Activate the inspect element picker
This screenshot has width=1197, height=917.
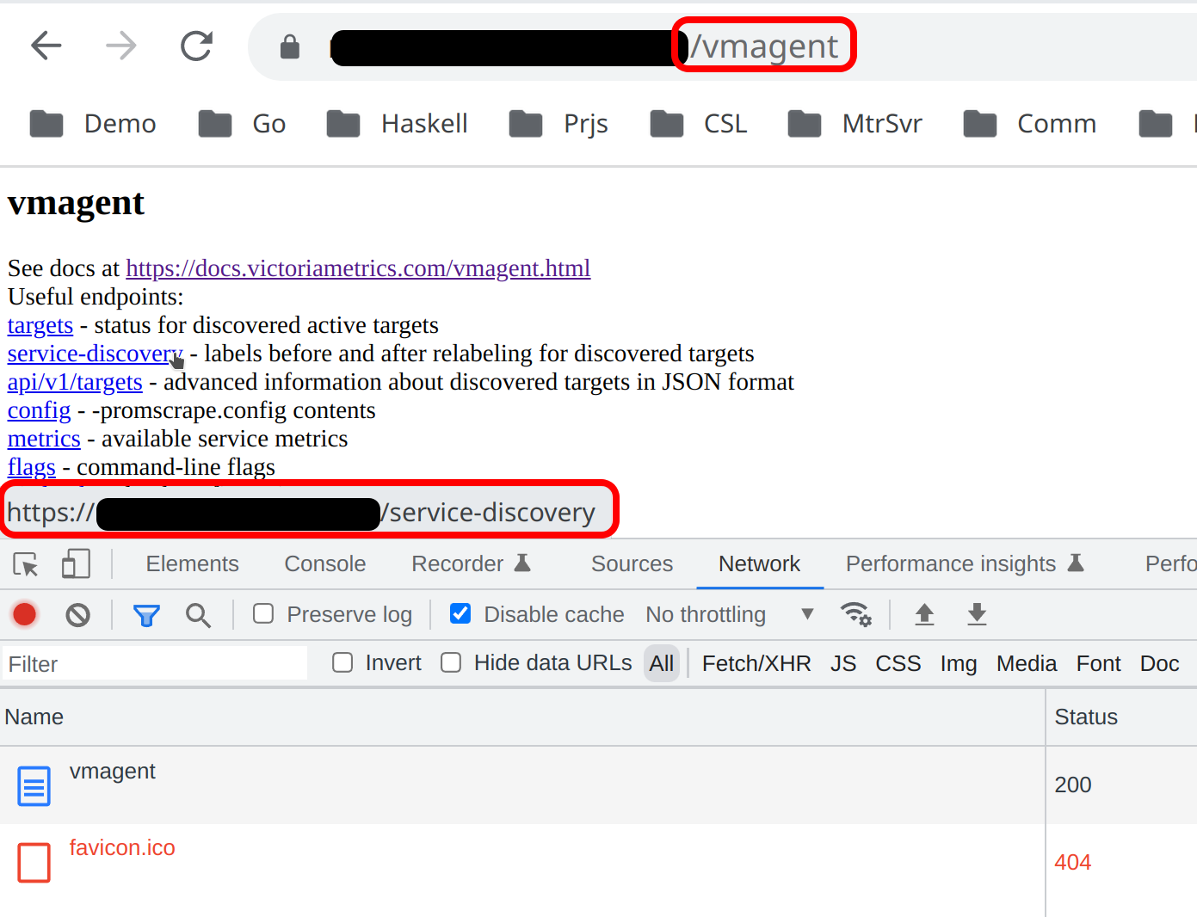25,563
